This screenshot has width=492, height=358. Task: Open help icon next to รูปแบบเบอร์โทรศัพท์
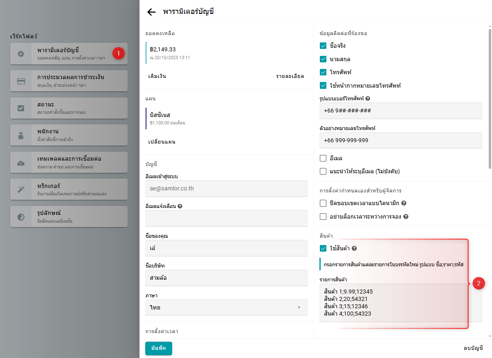click(368, 99)
